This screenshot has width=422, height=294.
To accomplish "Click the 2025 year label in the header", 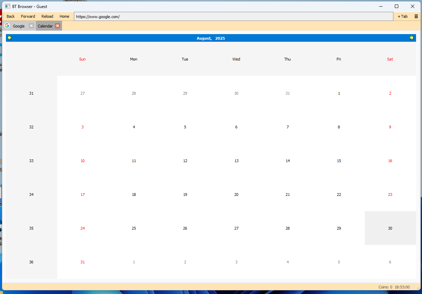I will click(220, 38).
